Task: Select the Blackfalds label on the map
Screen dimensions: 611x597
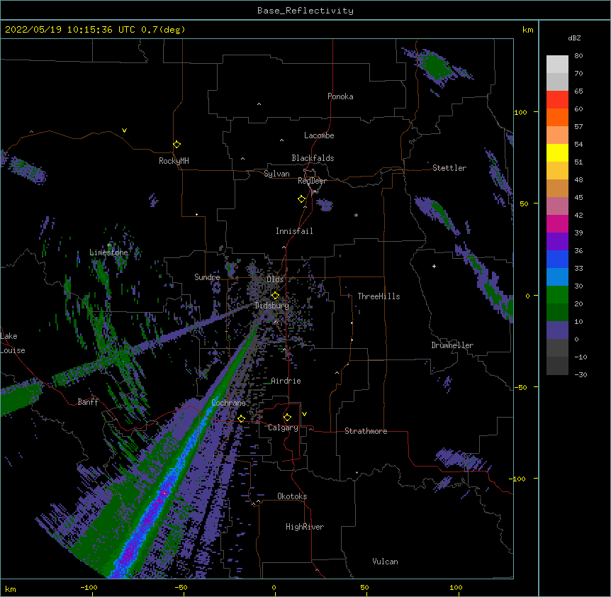Action: tap(313, 158)
